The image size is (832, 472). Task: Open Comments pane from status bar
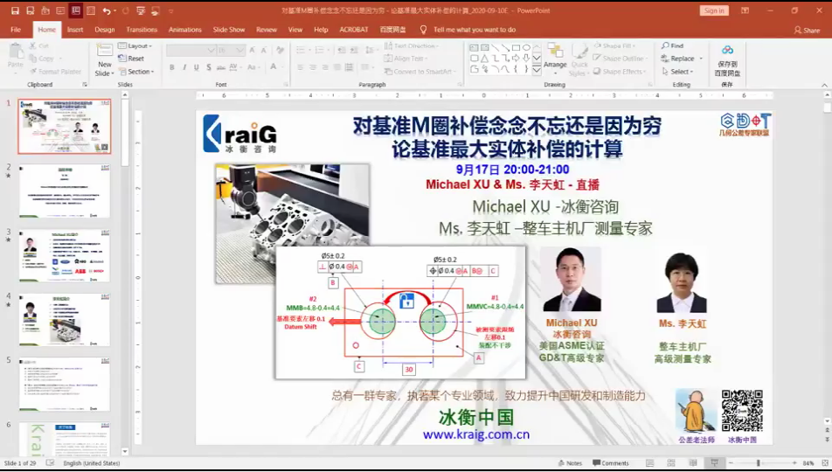tap(611, 463)
